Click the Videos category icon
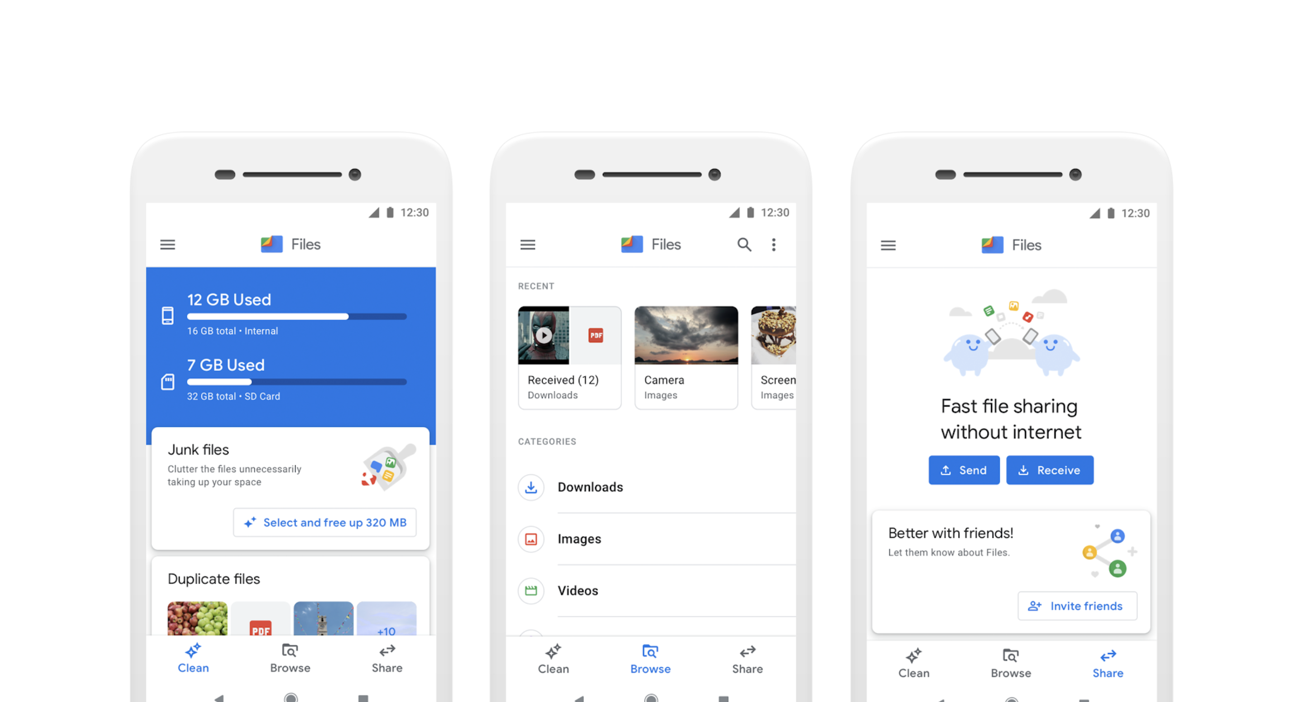 531,590
